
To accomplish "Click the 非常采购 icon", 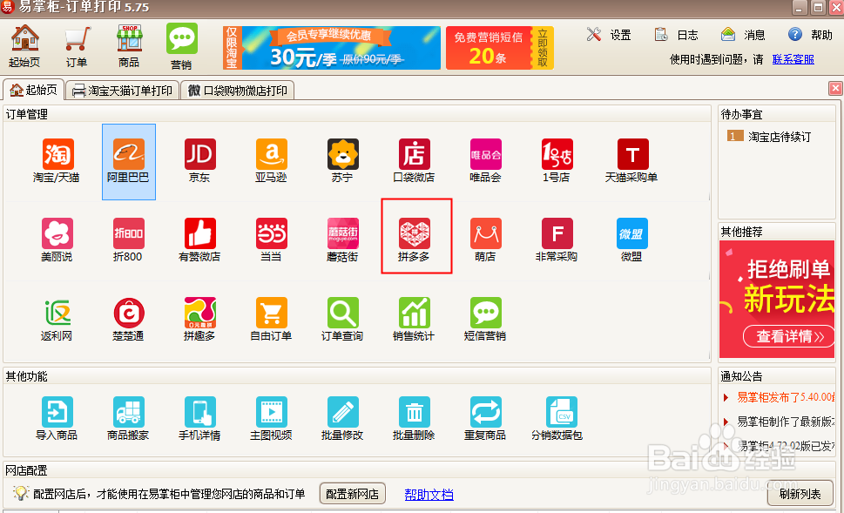I will coord(557,240).
